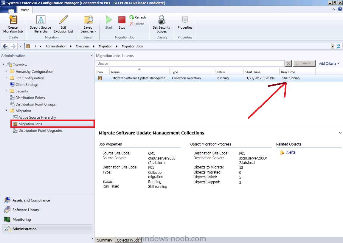Sort the list by Status column

point(229,72)
